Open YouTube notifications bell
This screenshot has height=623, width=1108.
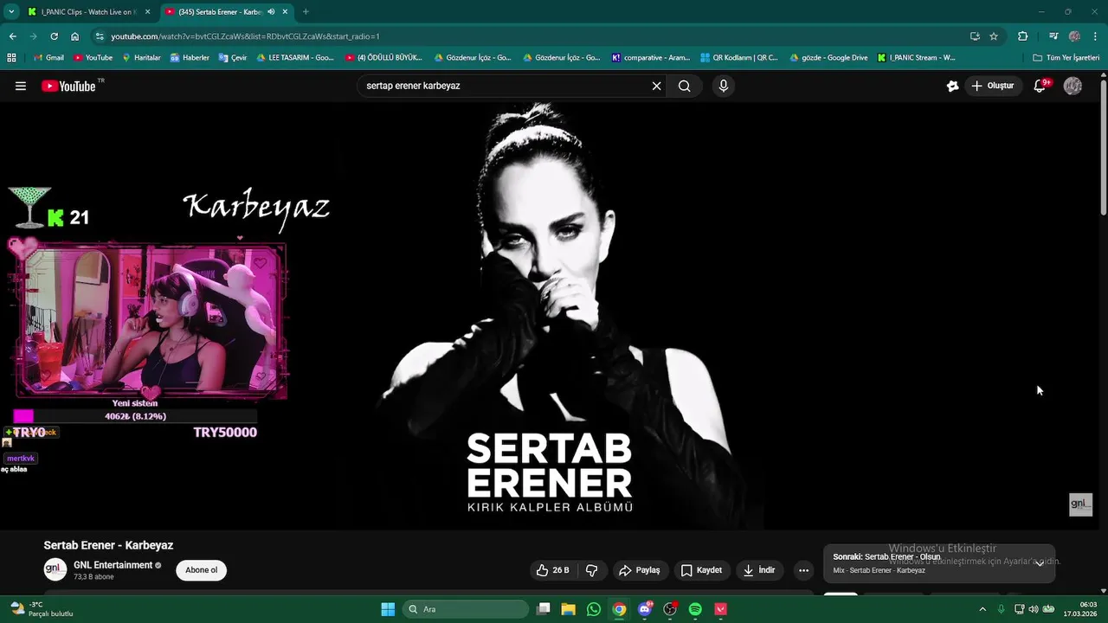1041,86
